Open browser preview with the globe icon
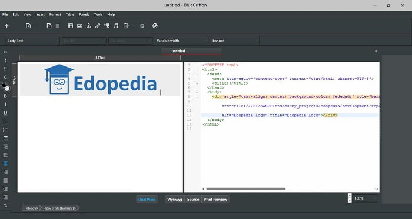Viewport: 412px width, 219px height. coord(155,26)
